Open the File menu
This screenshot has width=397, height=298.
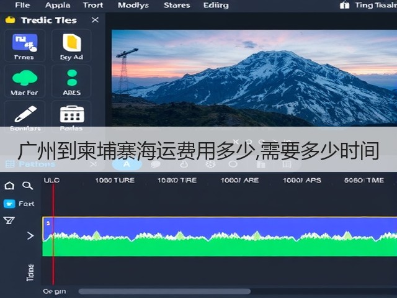[x=22, y=5]
